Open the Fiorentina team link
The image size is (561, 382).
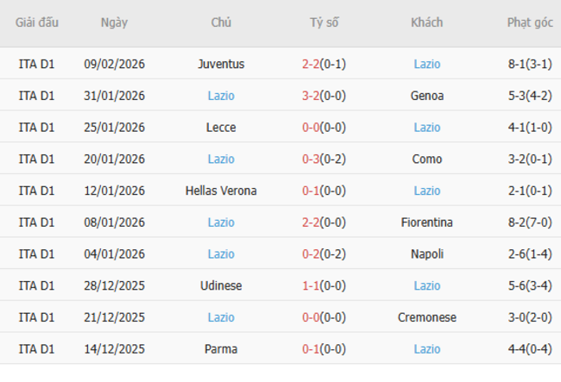[x=426, y=222]
